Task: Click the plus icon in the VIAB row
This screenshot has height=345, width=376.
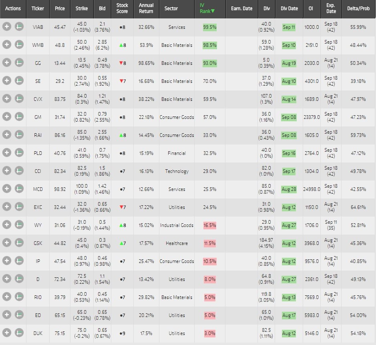Action: (7, 26)
